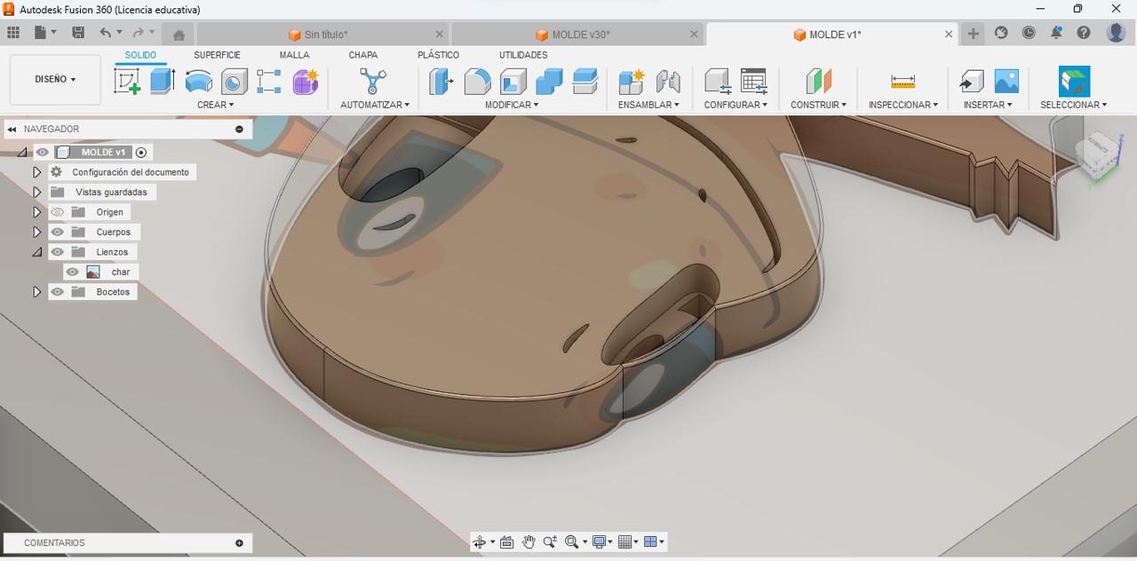Collapse the Lienzos folder
The height and width of the screenshot is (561, 1137).
[36, 252]
